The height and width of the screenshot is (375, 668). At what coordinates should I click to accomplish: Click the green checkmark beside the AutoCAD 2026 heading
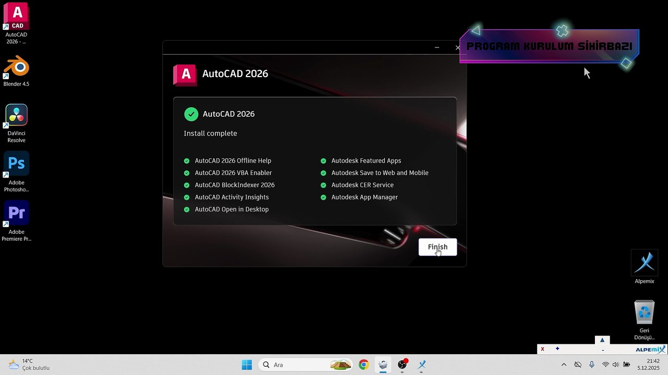click(x=191, y=114)
